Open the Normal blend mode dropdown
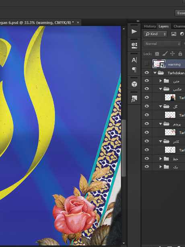 pos(162,43)
